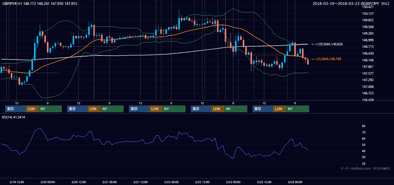Click price axis label 147.292

coord(368,80)
